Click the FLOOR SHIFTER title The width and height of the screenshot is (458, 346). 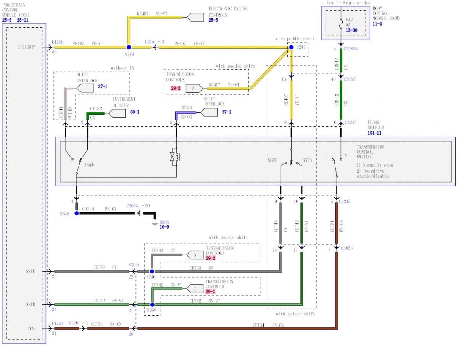(x=376, y=124)
